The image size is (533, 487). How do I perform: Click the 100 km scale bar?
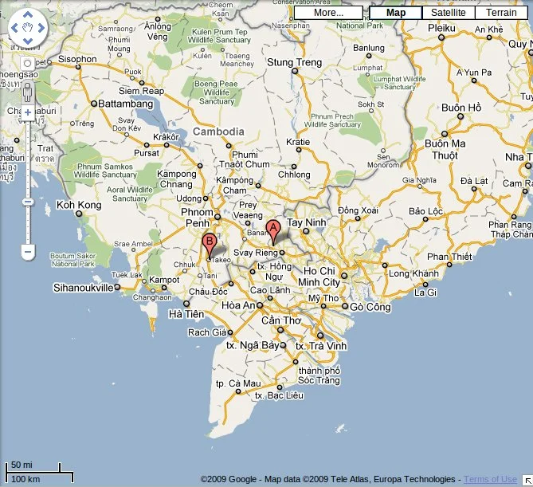point(39,477)
